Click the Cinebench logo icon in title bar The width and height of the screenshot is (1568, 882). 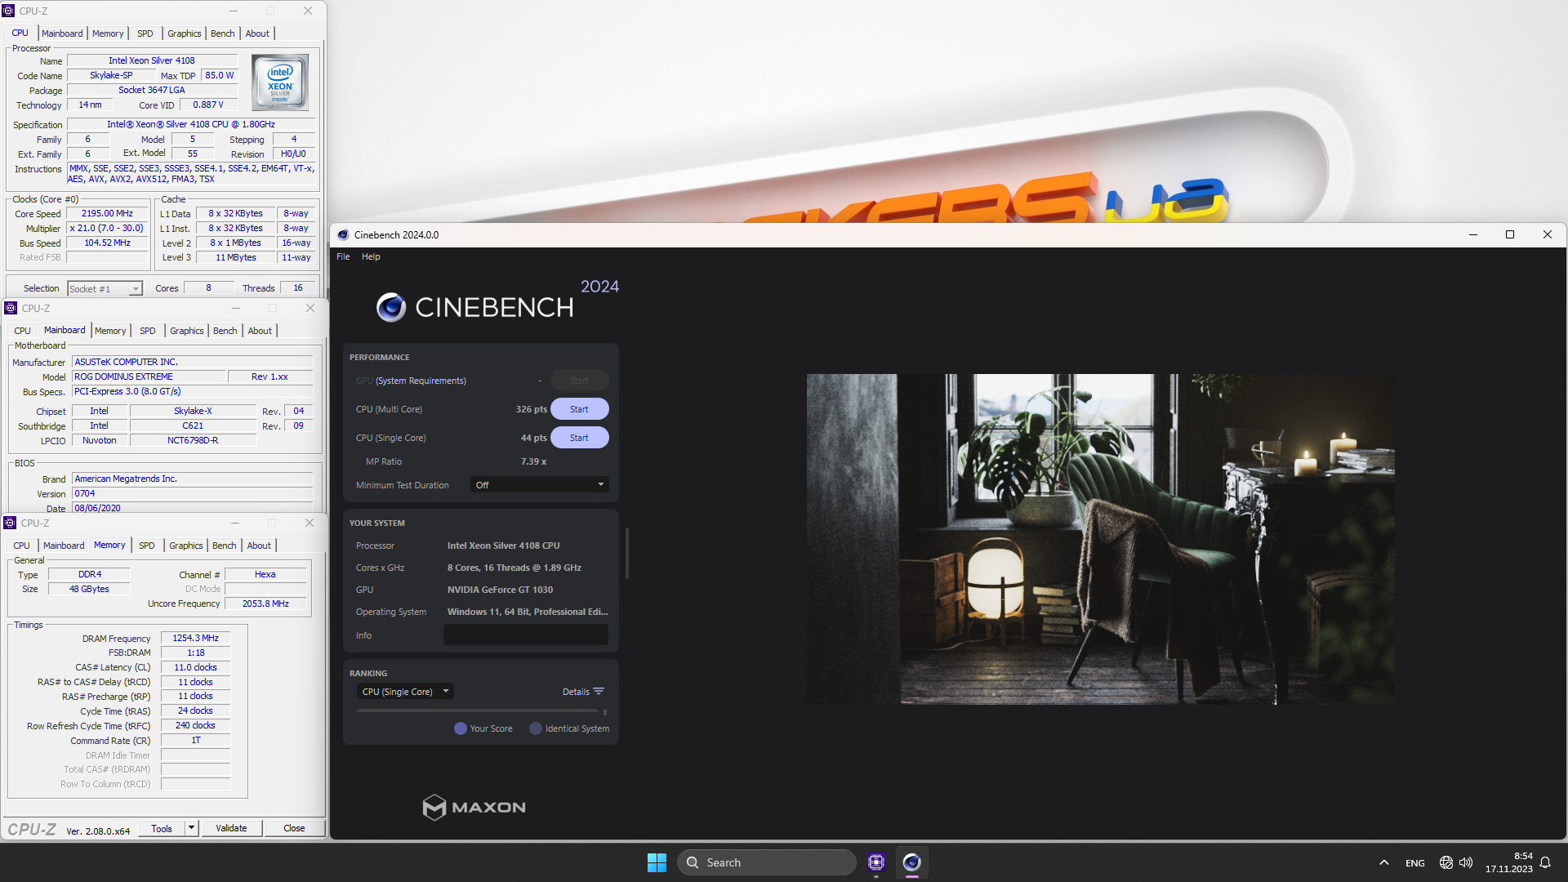pyautogui.click(x=343, y=234)
